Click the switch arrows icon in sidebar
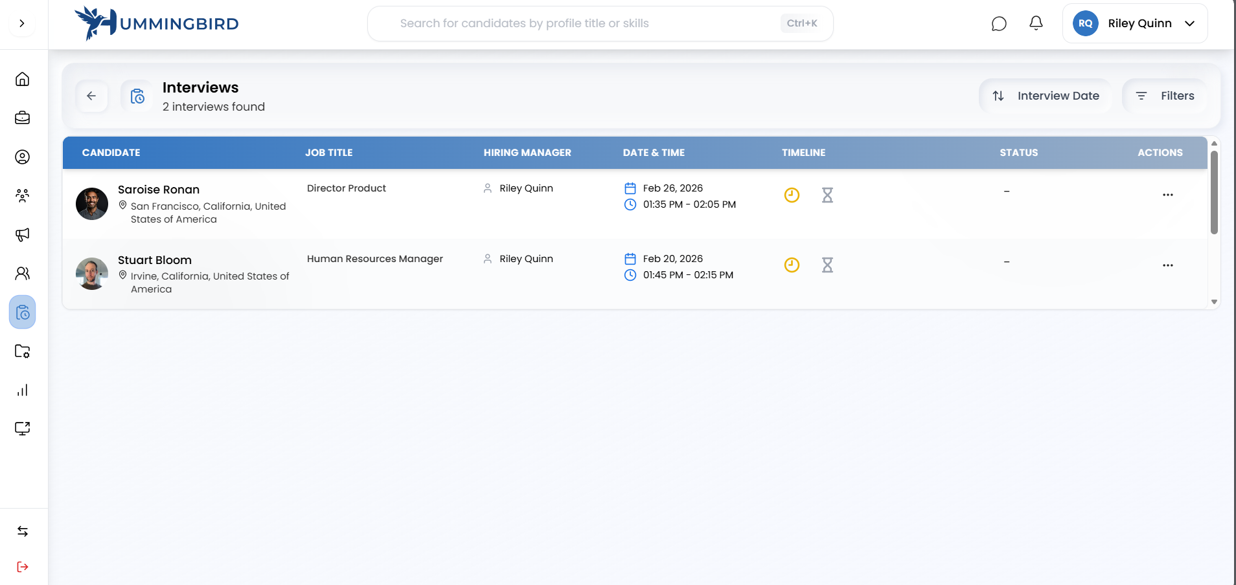 click(x=23, y=531)
